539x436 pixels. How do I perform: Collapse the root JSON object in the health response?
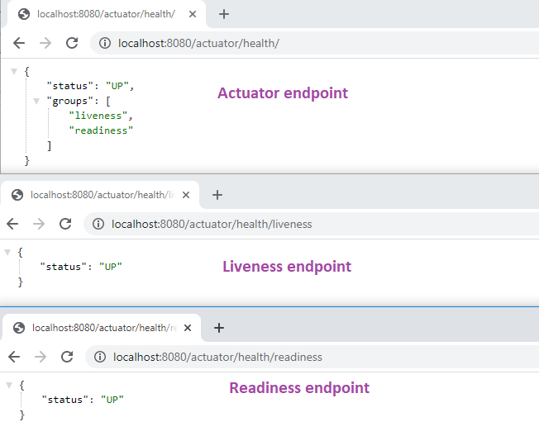pos(14,71)
